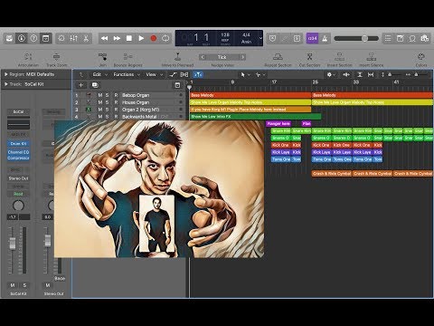Image resolution: width=434 pixels, height=326 pixels.
Task: Toggle Count-in 1234 purple button
Action: [312, 38]
